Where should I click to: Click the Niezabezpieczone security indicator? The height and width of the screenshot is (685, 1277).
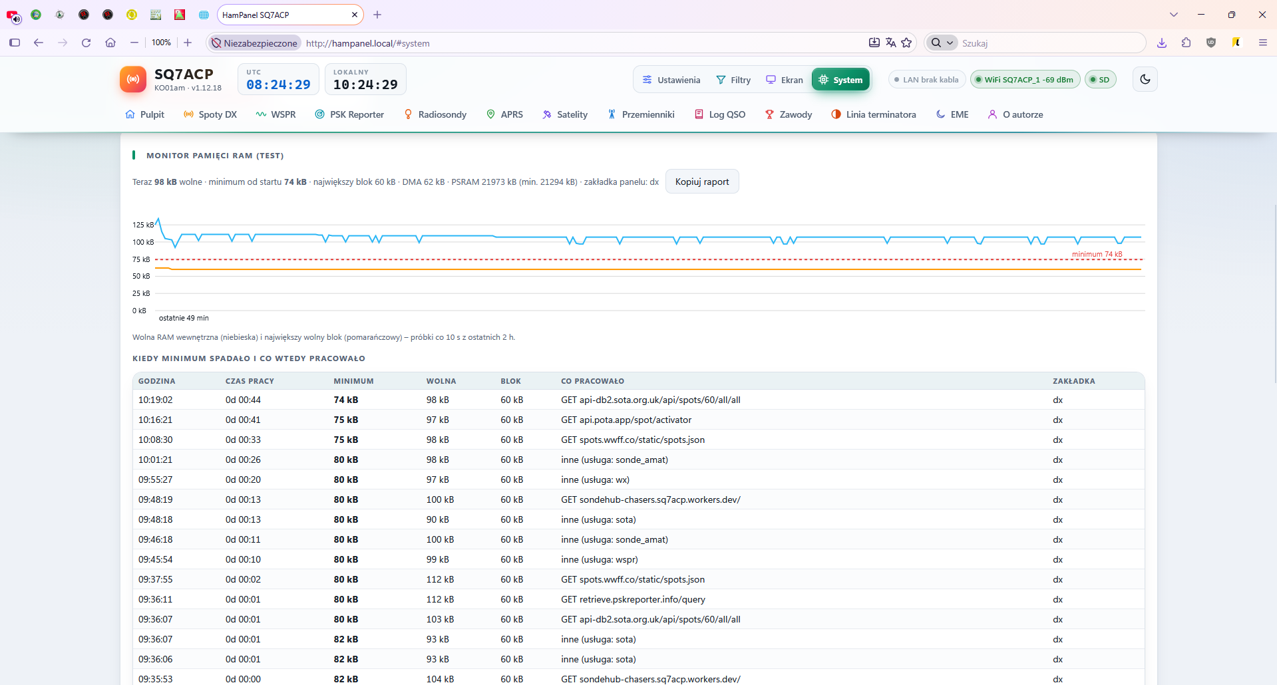click(x=254, y=43)
